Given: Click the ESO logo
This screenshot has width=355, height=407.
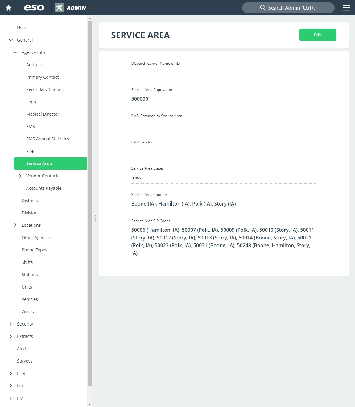Looking at the screenshot, I should click(34, 7).
